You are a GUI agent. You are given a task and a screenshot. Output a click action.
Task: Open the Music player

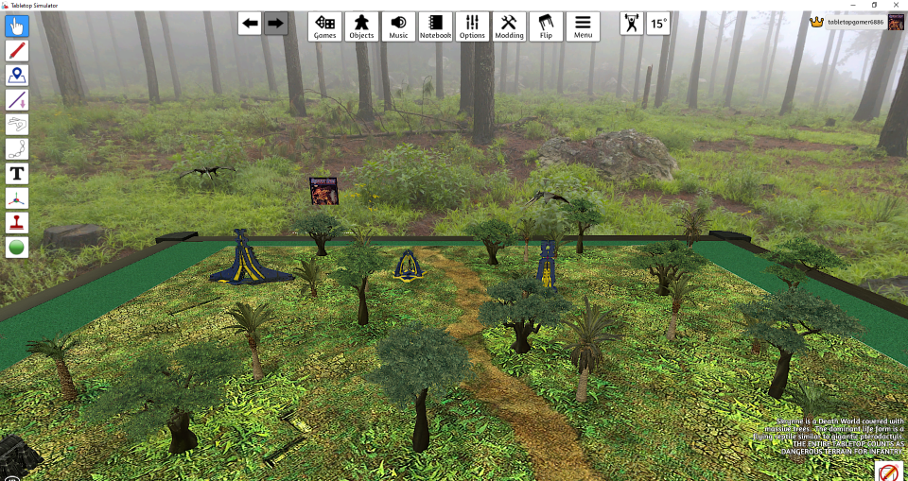click(398, 26)
